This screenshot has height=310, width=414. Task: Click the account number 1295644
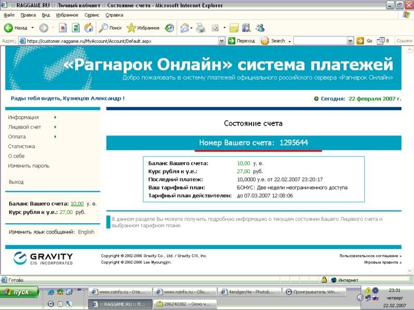[x=293, y=143]
